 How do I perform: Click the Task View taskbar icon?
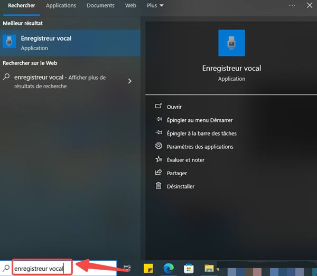pos(127,268)
